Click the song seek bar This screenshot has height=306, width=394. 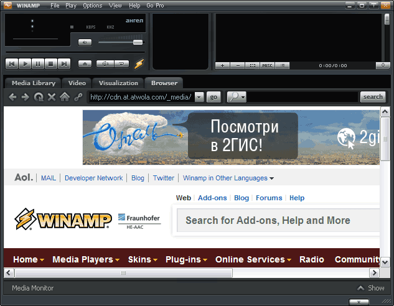(x=75, y=52)
